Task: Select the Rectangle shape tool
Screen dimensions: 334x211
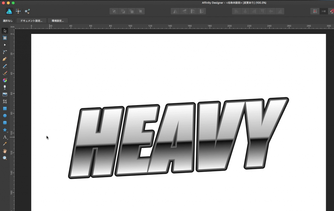Action: [x=5, y=109]
